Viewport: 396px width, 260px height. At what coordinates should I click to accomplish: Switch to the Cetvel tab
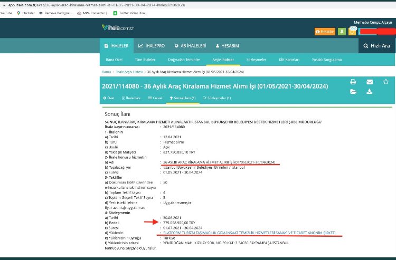point(155,98)
